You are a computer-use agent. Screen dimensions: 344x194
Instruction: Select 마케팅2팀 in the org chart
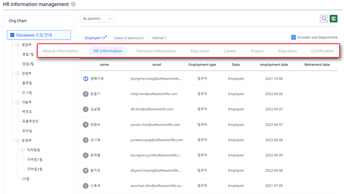pos(35,169)
